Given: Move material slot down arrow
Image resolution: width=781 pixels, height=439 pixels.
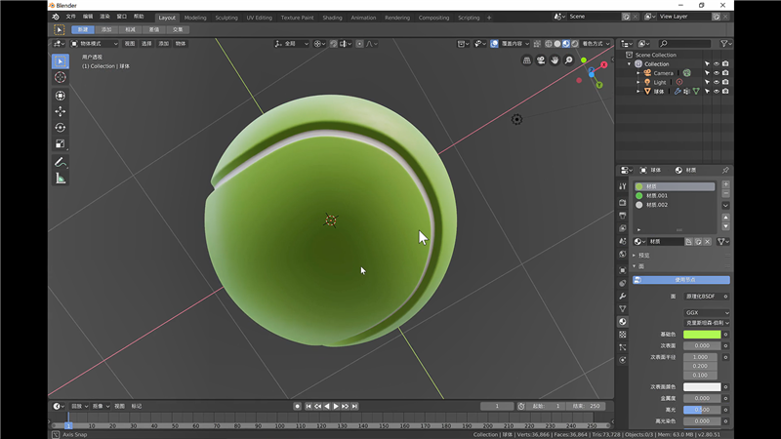Looking at the screenshot, I should pyautogui.click(x=725, y=226).
